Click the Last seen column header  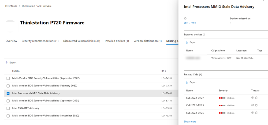pos(241,51)
